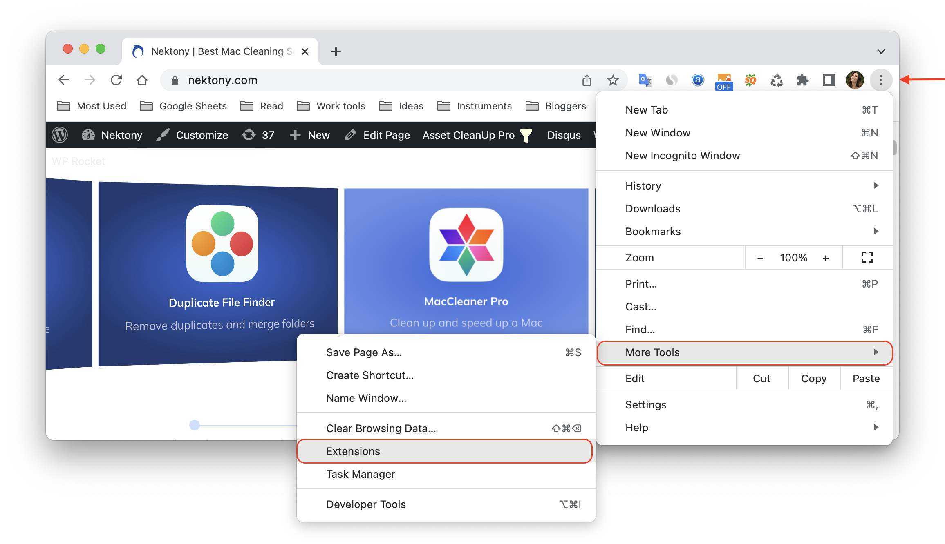945x544 pixels.
Task: Open the Google Sheets bookmarks folder
Action: point(183,106)
